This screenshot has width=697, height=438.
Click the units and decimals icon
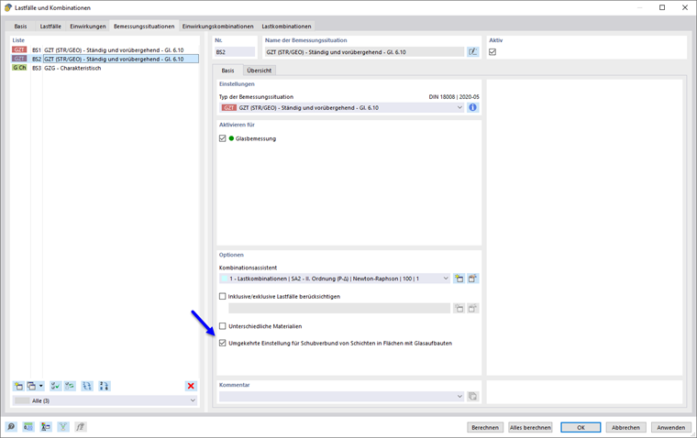(x=28, y=427)
